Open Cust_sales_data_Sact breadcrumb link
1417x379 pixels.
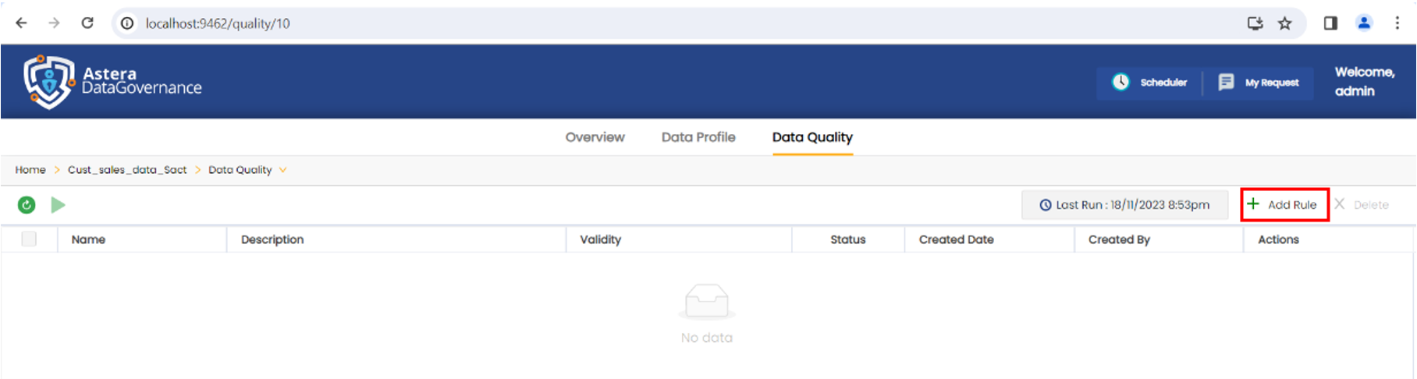click(127, 170)
